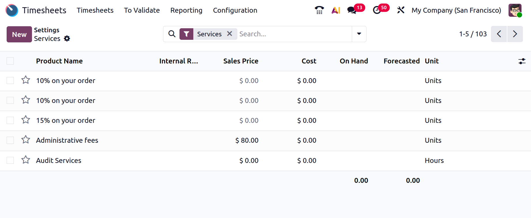The image size is (531, 218).
Task: Expand the search options dropdown arrow
Action: coord(359,34)
